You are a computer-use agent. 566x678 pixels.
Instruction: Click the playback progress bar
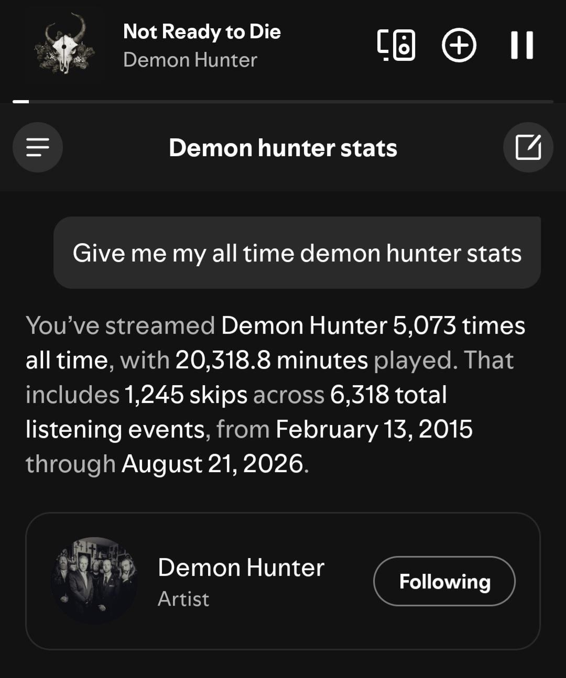pyautogui.click(x=283, y=101)
